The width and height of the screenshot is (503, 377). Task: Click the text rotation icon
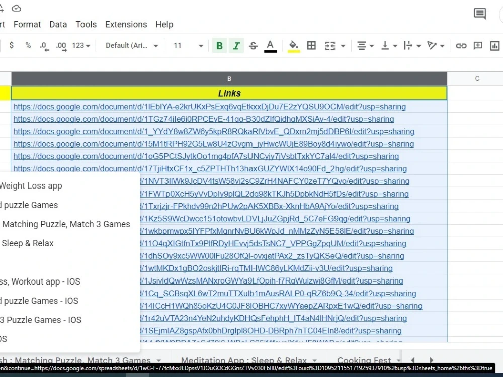click(x=432, y=46)
